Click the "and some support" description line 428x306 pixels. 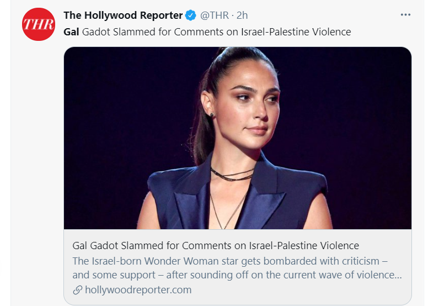coord(237,275)
